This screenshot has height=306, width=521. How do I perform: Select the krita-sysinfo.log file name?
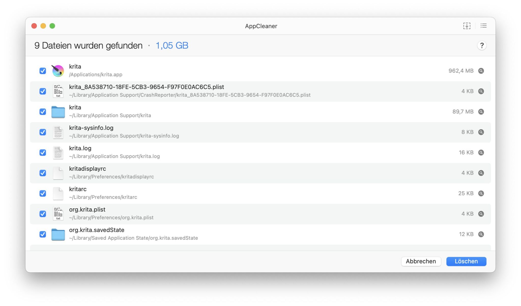[x=91, y=128]
